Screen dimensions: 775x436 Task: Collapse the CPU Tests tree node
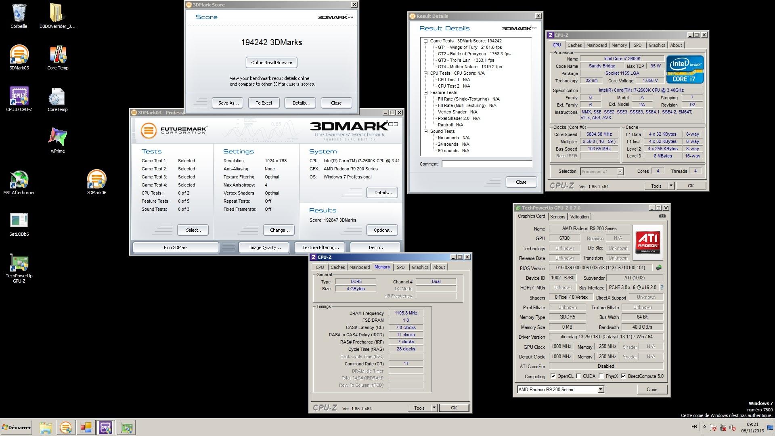coord(425,73)
